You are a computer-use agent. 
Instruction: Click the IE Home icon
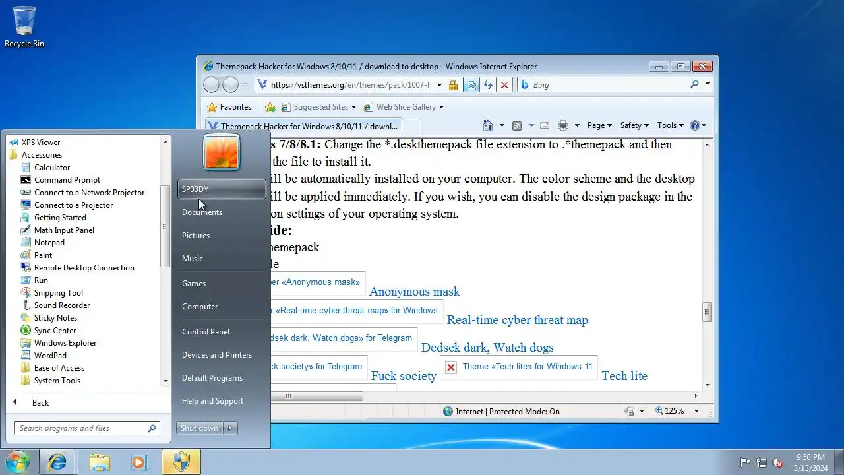coord(488,125)
